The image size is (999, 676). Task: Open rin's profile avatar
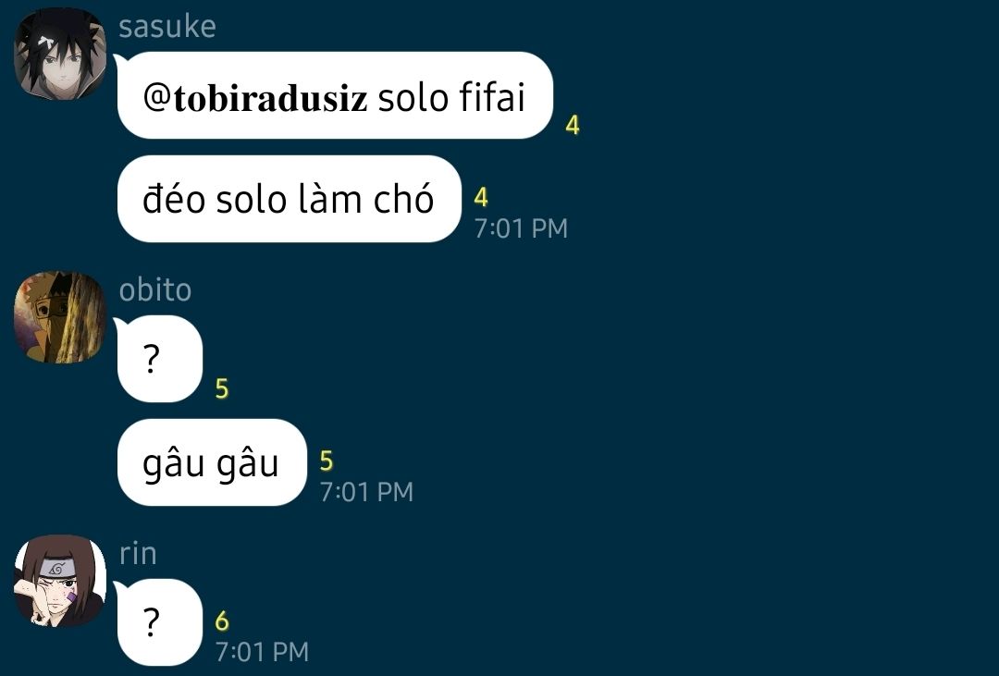[60, 581]
